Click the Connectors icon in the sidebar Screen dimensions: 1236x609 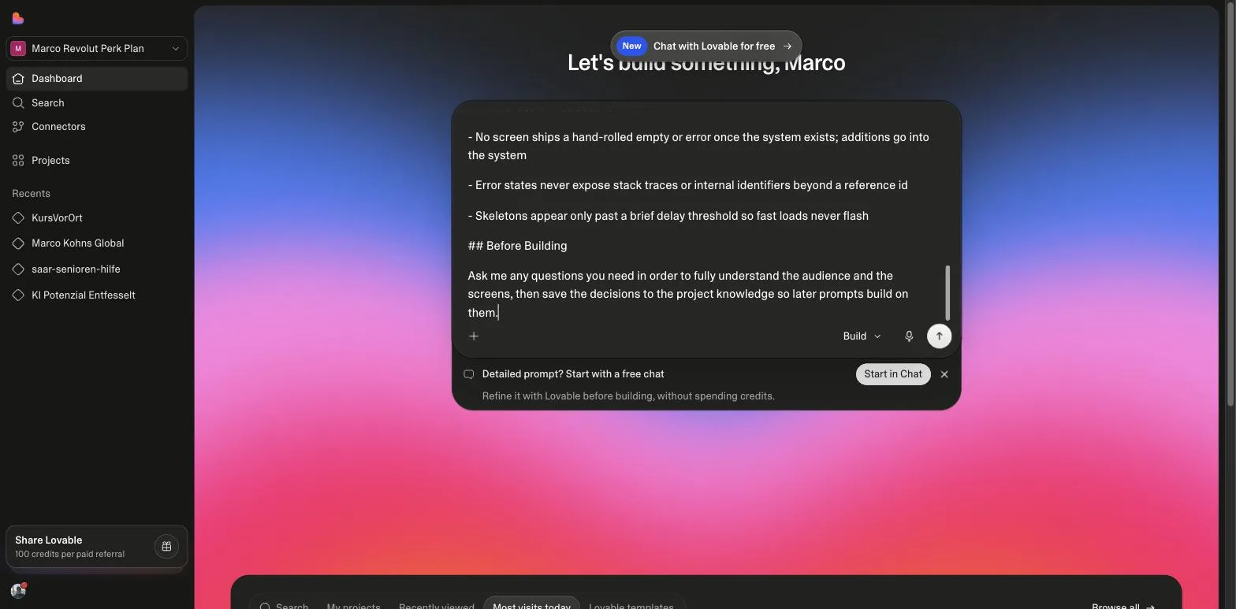point(18,126)
